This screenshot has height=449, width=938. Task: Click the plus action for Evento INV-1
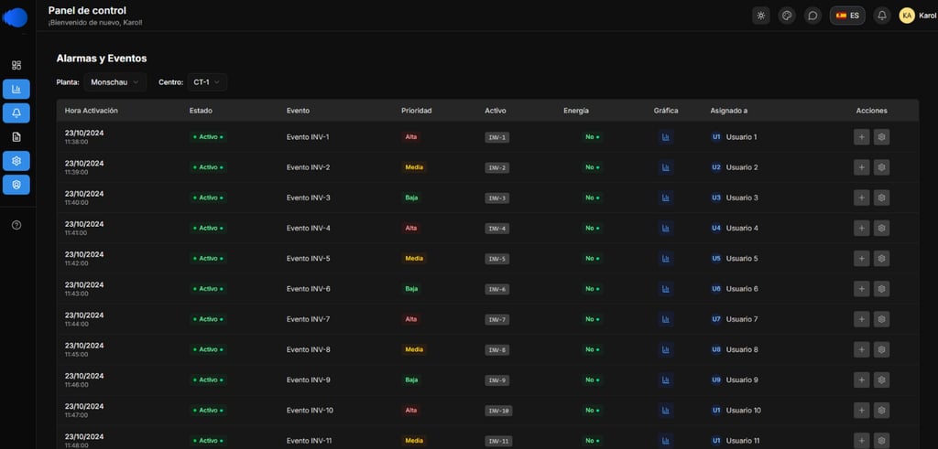point(861,137)
